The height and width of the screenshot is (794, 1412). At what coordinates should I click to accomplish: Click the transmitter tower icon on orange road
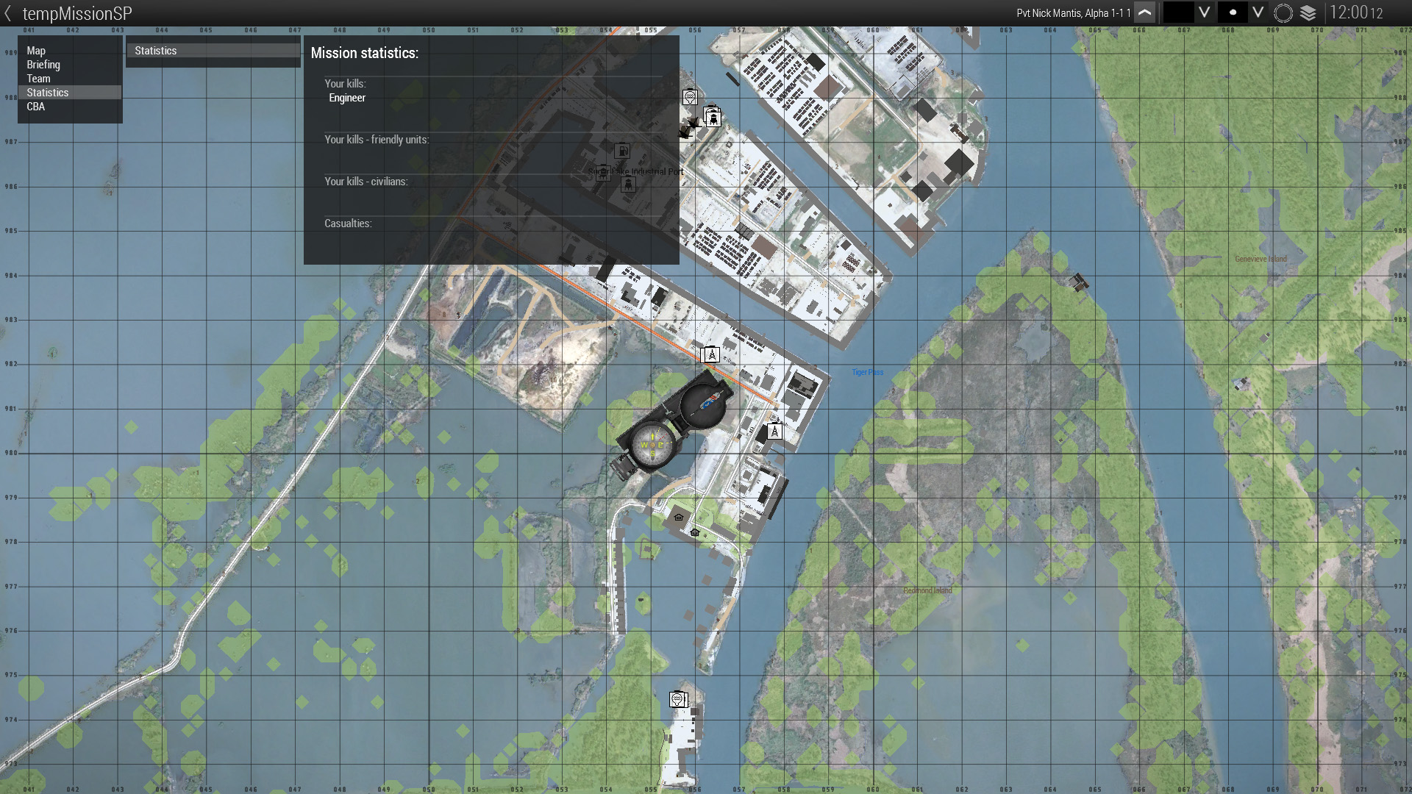point(710,355)
